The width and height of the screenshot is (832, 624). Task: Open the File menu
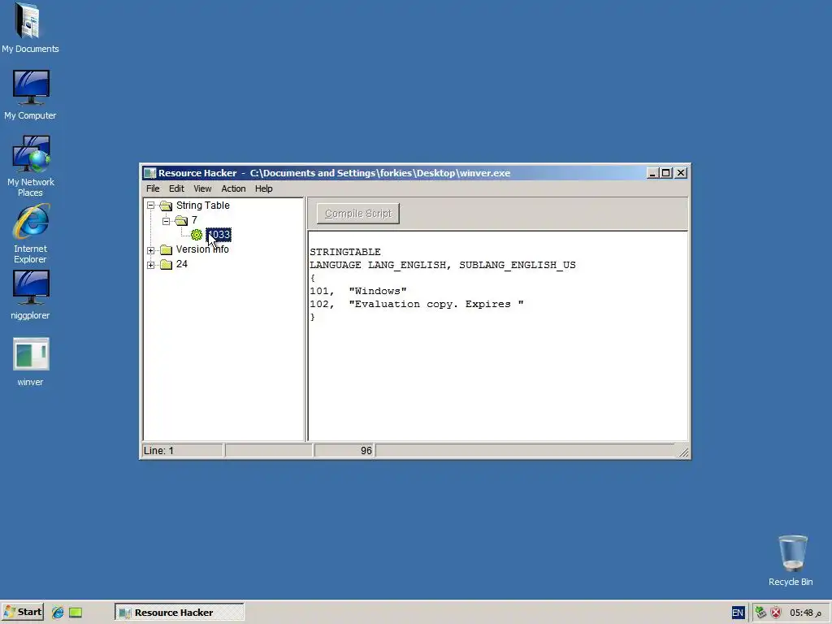coord(153,188)
